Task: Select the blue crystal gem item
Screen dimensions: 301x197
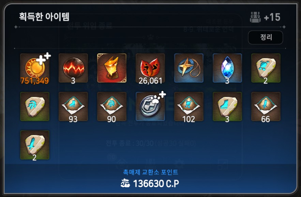Action: (227, 68)
